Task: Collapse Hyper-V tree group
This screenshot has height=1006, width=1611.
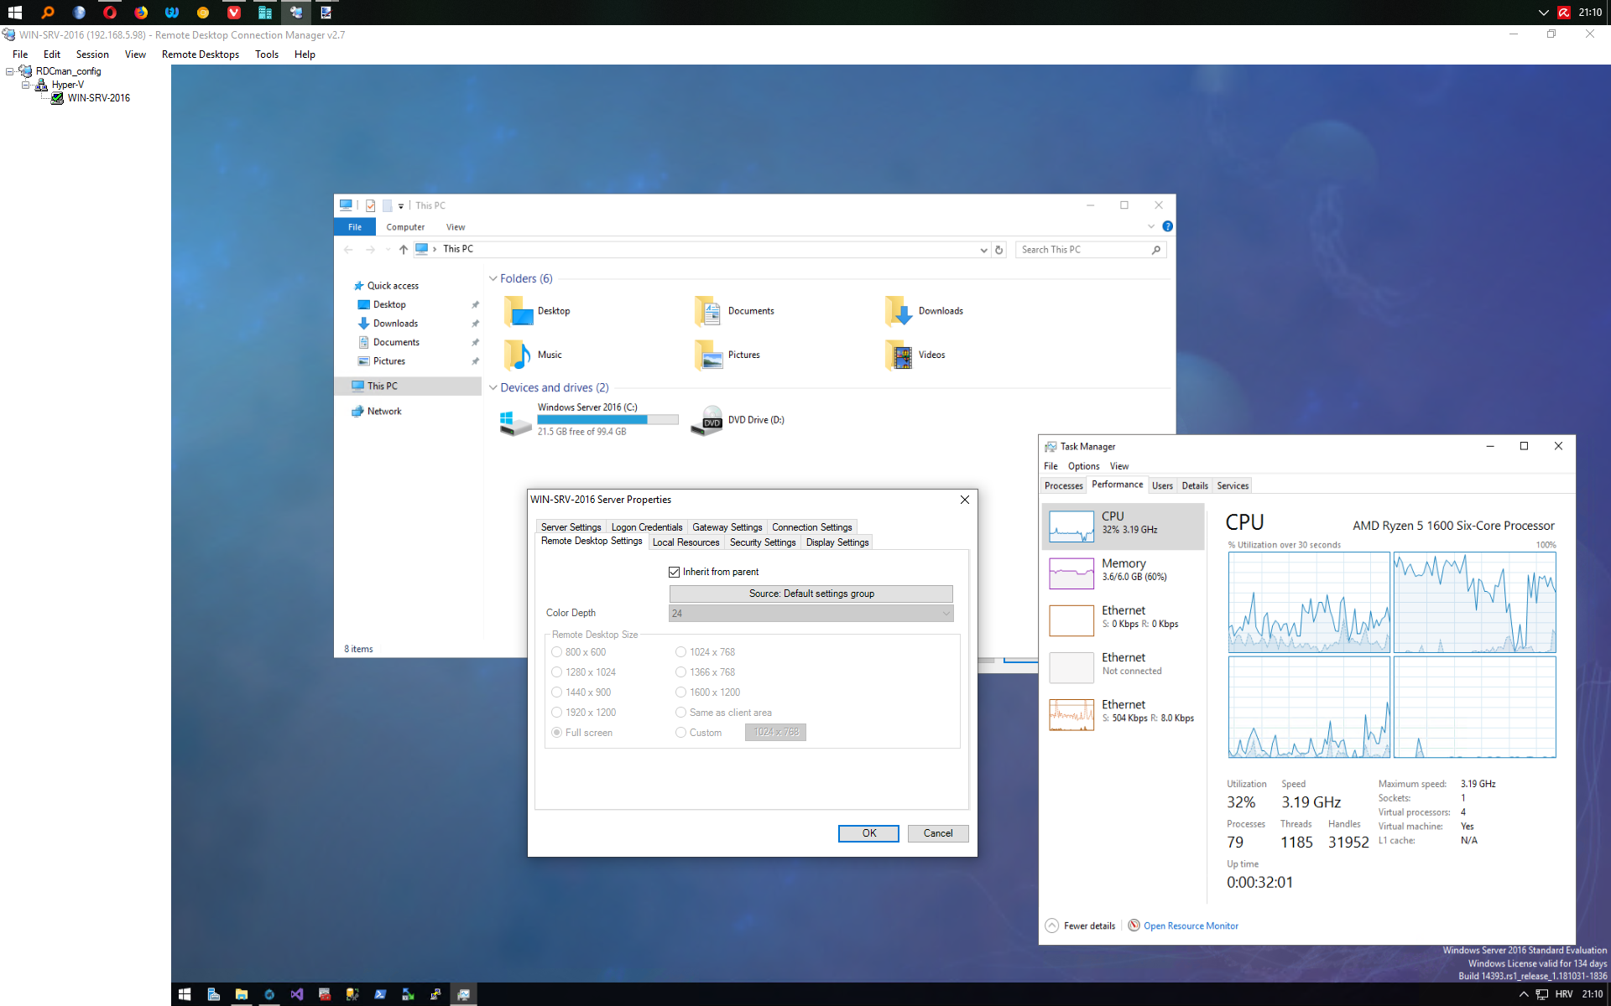Action: pyautogui.click(x=25, y=85)
